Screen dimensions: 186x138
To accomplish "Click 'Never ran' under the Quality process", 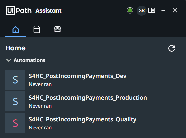I will pyautogui.click(x=40, y=128).
